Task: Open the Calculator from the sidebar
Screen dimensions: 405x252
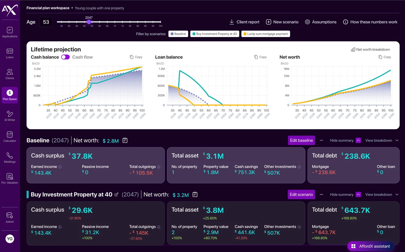Action: [x=10, y=137]
